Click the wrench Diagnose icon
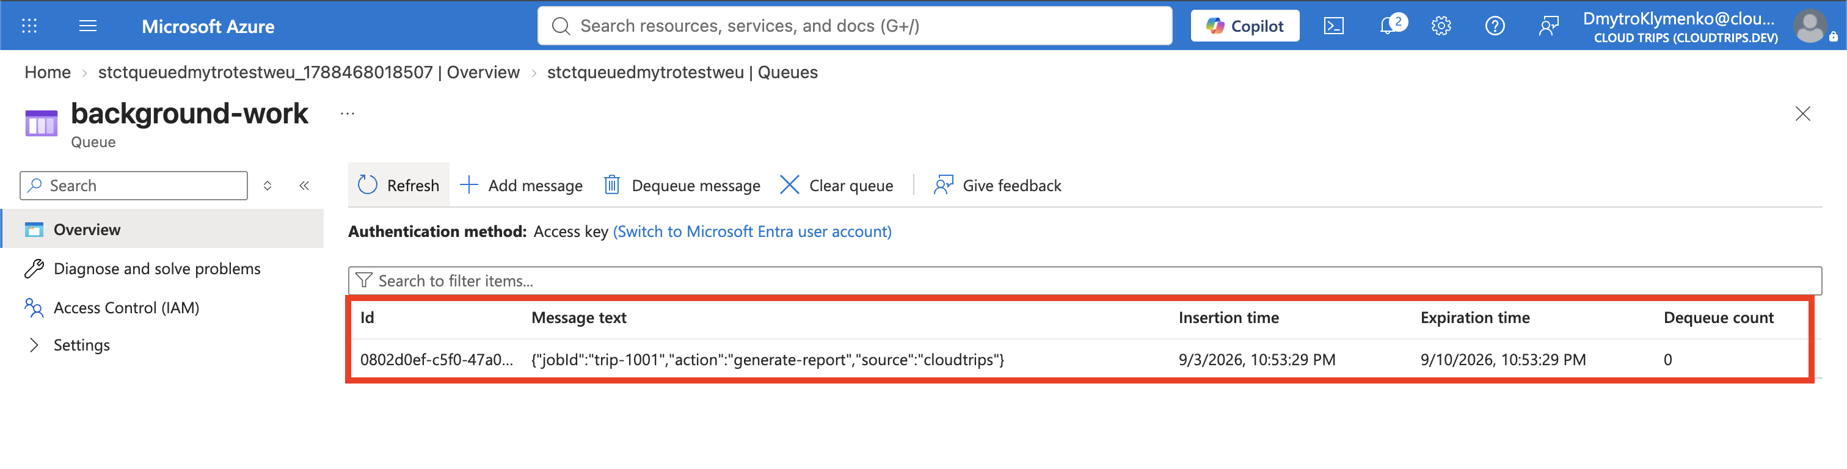Screen dimensions: 1847x469 point(34,269)
